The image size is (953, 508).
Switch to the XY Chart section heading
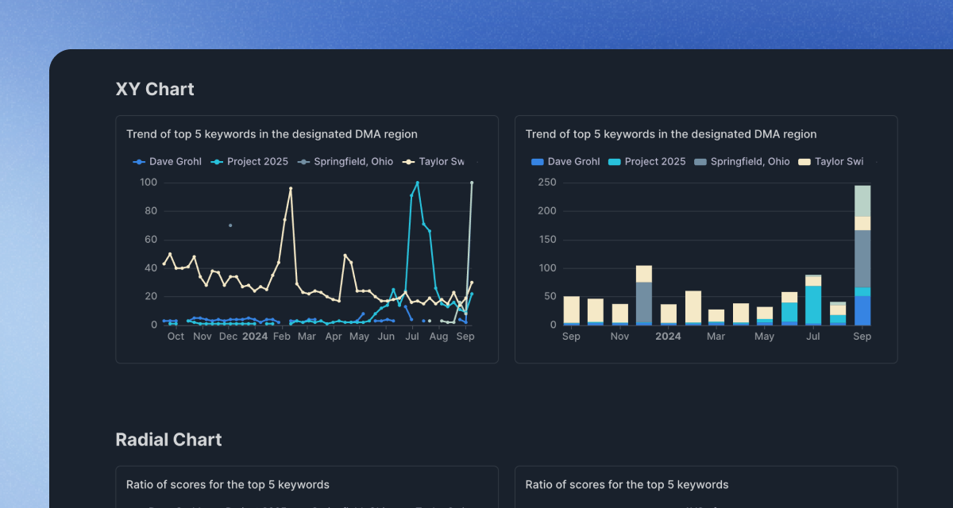155,89
